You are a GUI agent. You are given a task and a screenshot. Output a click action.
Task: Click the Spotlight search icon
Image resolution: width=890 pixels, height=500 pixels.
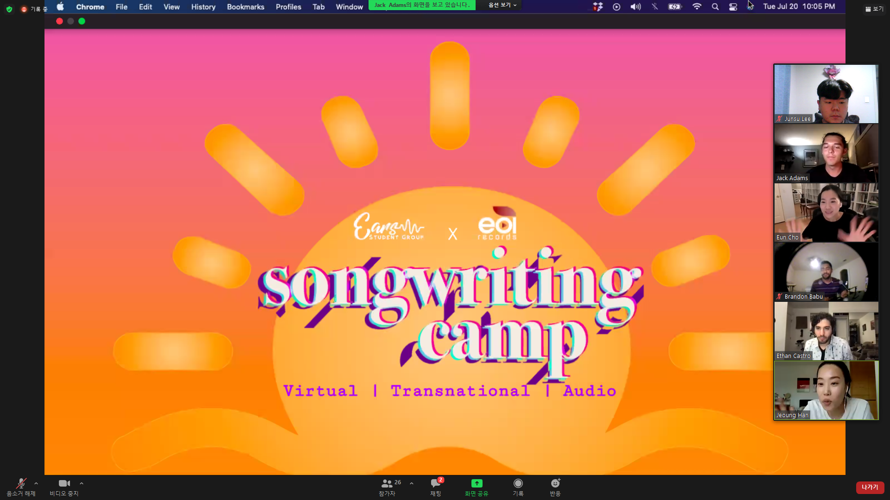[715, 7]
